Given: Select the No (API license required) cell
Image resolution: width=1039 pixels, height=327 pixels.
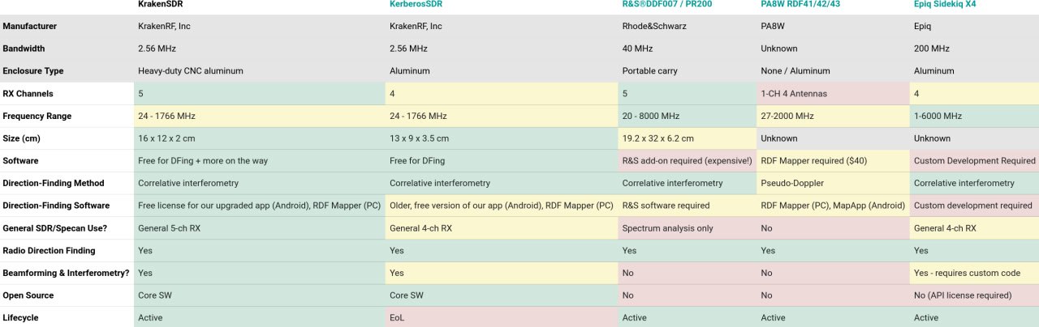Looking at the screenshot, I should point(974,295).
